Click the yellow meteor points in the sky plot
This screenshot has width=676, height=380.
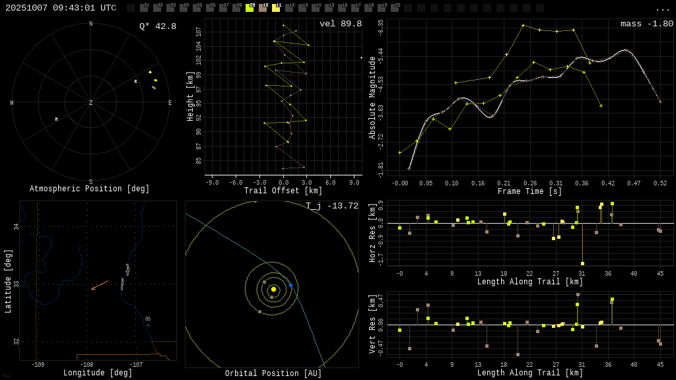(152, 76)
